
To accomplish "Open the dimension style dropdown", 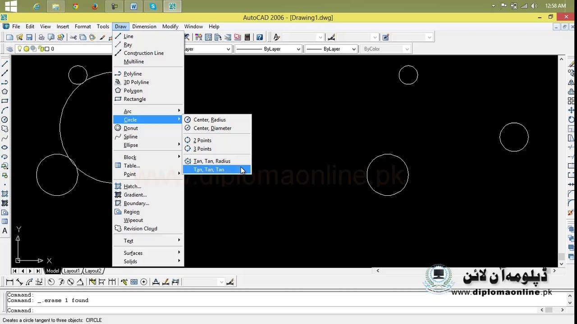I will coord(204,282).
